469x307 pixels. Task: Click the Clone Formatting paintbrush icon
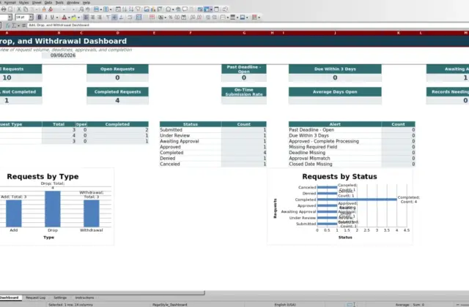point(44,10)
